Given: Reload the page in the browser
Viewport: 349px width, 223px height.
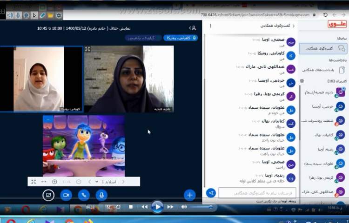Looking at the screenshot, I should pos(325,15).
